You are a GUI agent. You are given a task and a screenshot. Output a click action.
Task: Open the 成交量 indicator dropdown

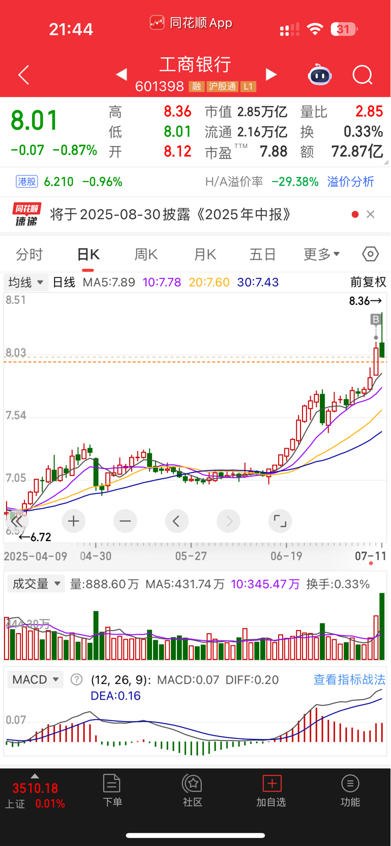36,584
